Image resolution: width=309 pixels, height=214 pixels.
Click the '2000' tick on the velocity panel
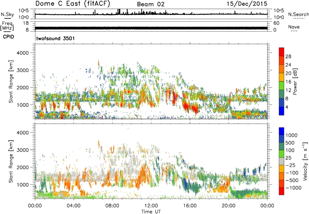[x=23, y=167]
